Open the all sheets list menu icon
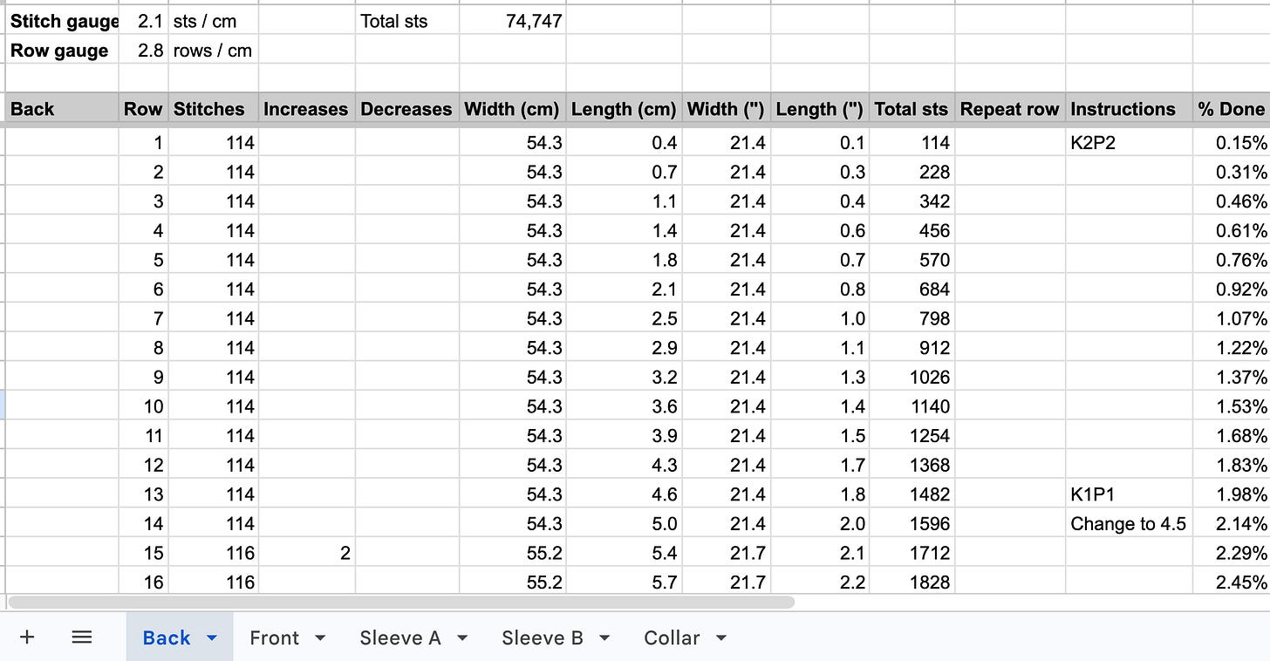The height and width of the screenshot is (661, 1270). pos(81,637)
